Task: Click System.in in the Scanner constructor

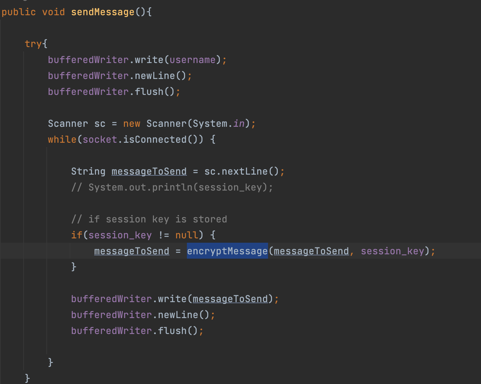Action: pyautogui.click(x=219, y=124)
